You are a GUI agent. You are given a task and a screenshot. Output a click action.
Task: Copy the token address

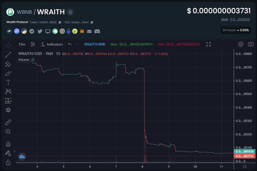coord(60,22)
